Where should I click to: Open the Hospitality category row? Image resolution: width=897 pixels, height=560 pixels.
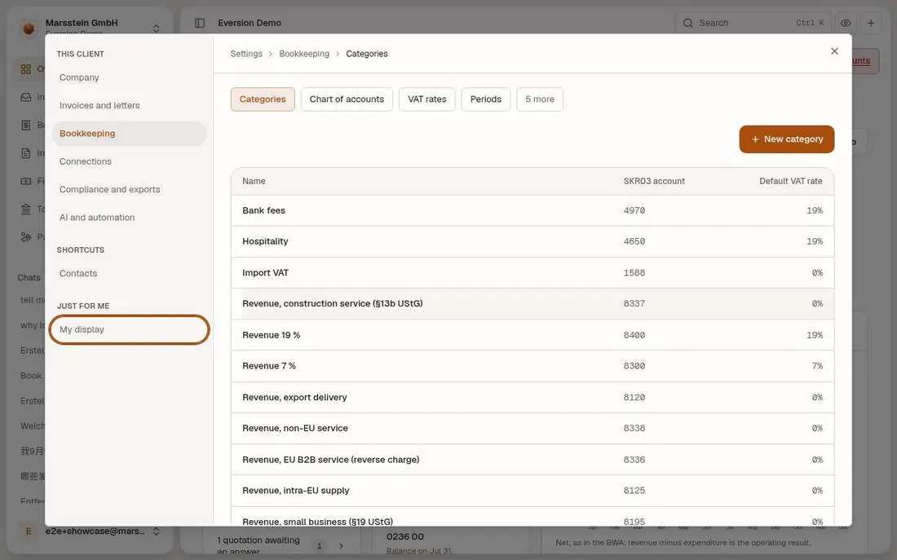(532, 241)
